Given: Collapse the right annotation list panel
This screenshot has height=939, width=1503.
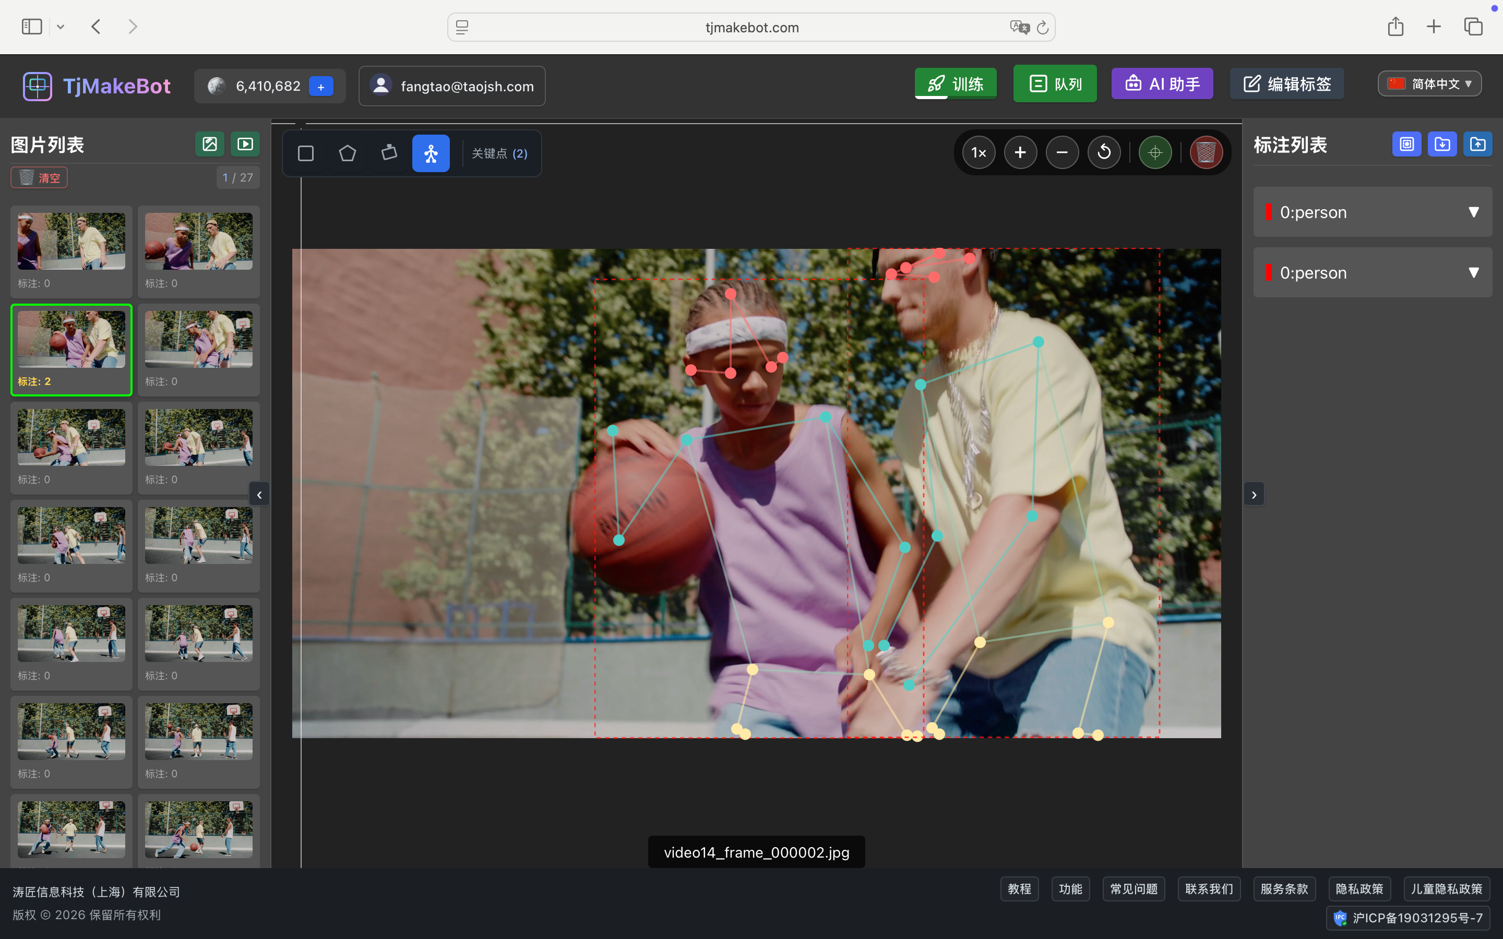Looking at the screenshot, I should (x=1254, y=495).
